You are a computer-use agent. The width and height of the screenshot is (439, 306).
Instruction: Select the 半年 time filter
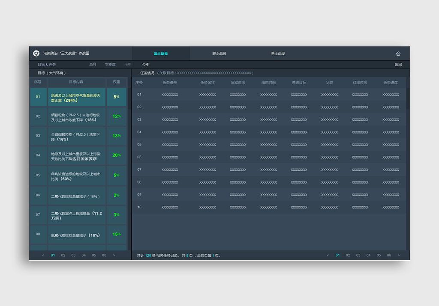[128, 65]
